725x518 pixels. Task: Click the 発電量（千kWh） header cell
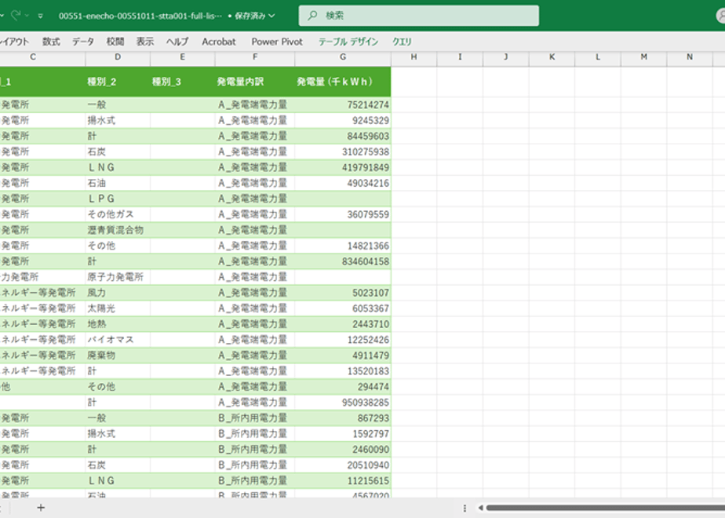[x=343, y=82]
